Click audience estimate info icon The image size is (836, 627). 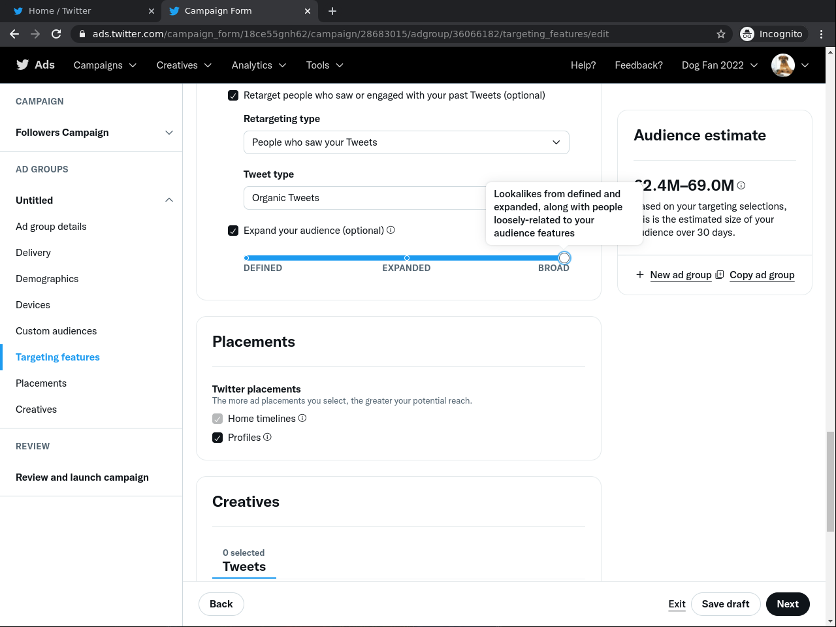pos(741,185)
